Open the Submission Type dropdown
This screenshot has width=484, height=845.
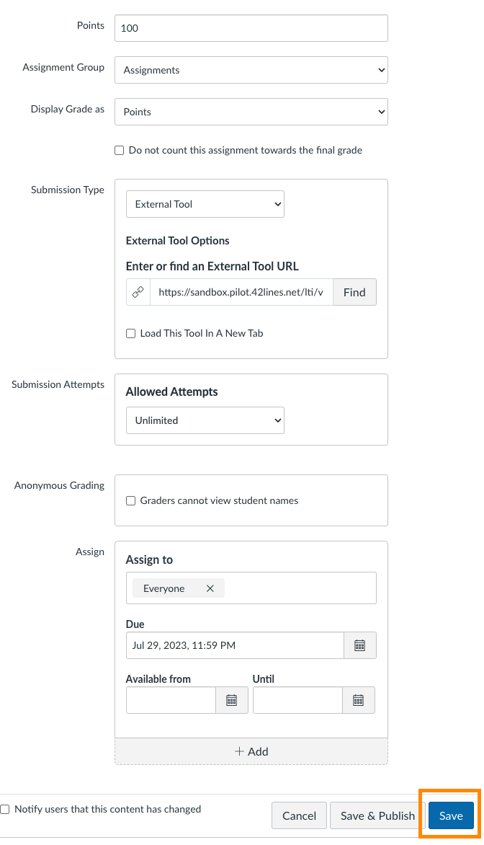(x=205, y=204)
